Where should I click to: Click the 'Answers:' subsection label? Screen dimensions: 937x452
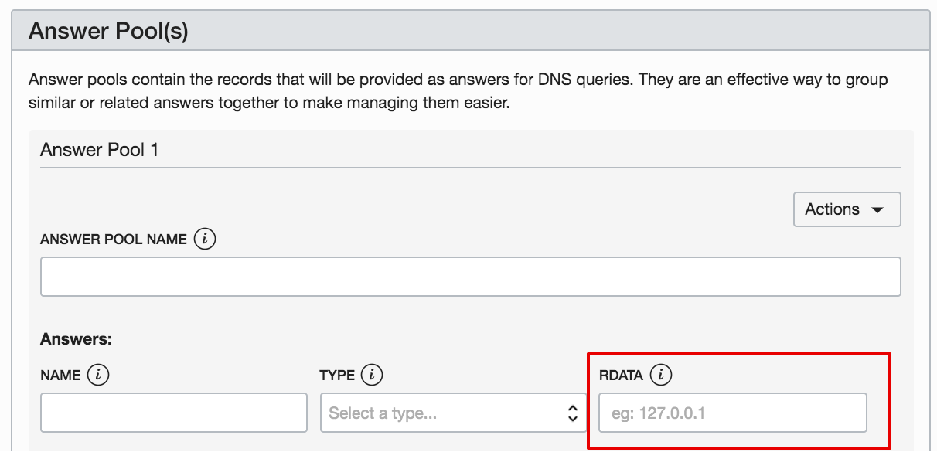pyautogui.click(x=76, y=338)
